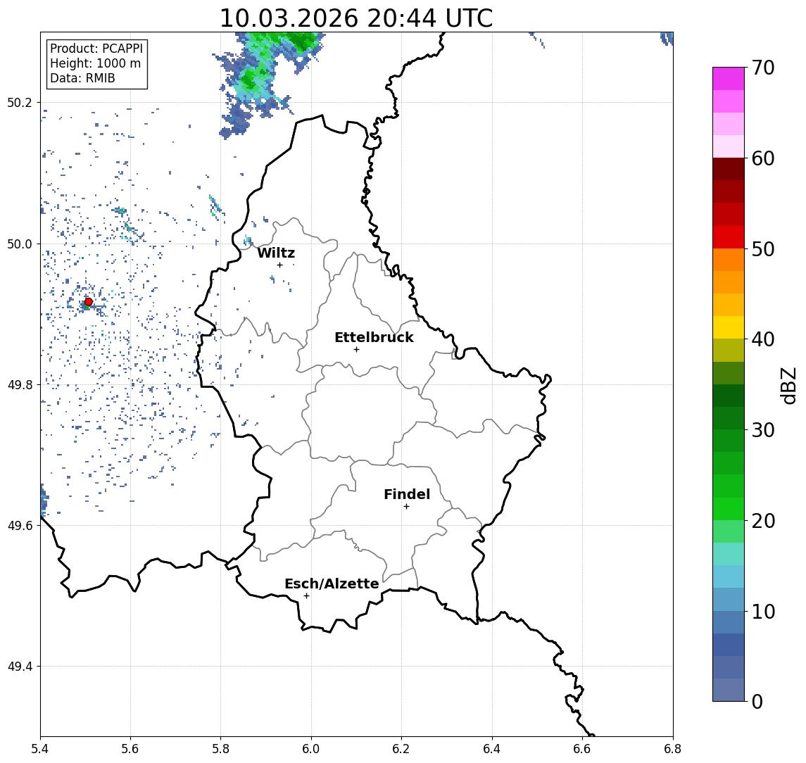Click latitude axis label 50.2
Screen dimensions: 806x763
(20, 102)
